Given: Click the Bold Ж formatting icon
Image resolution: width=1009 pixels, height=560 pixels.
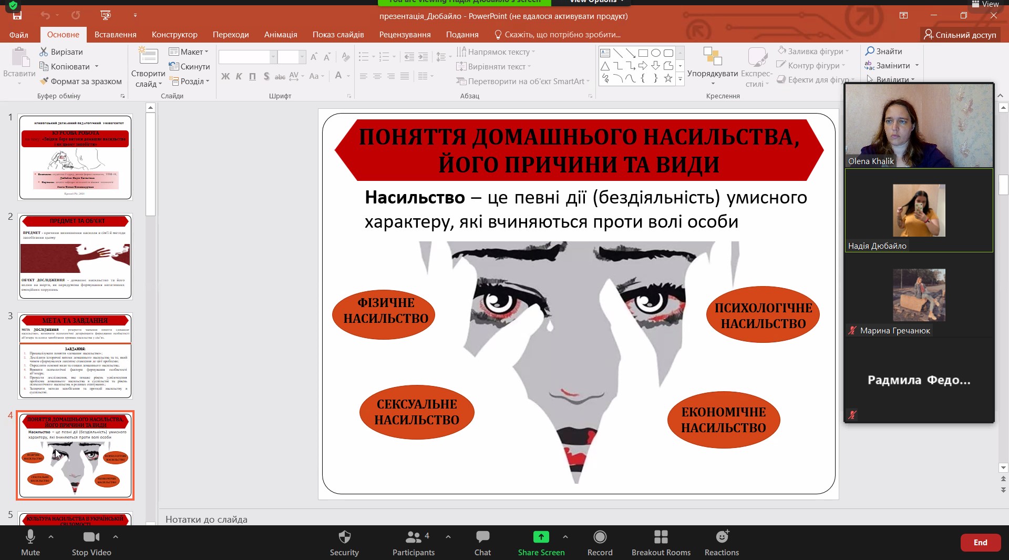Looking at the screenshot, I should 225,76.
